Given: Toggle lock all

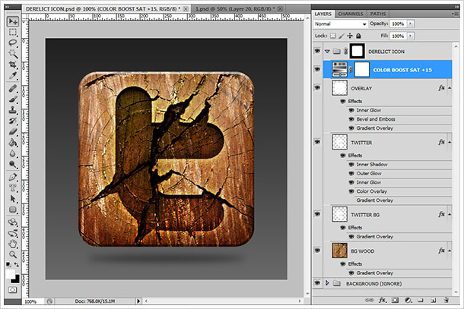Looking at the screenshot, I should [358, 36].
